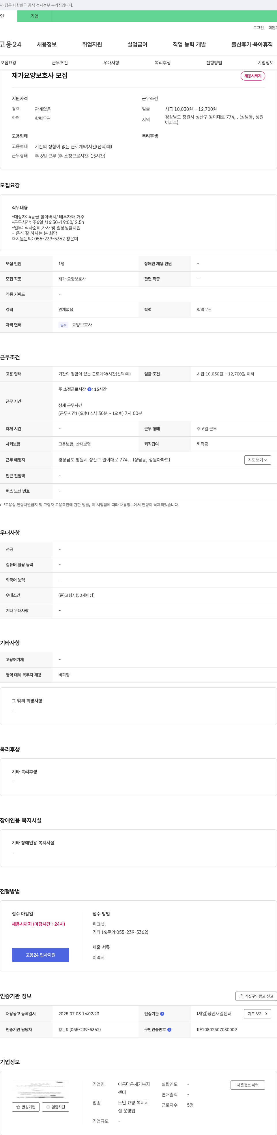The image size is (277, 1135).
Task: Jump to 기업정보 section tab
Action: click(265, 63)
